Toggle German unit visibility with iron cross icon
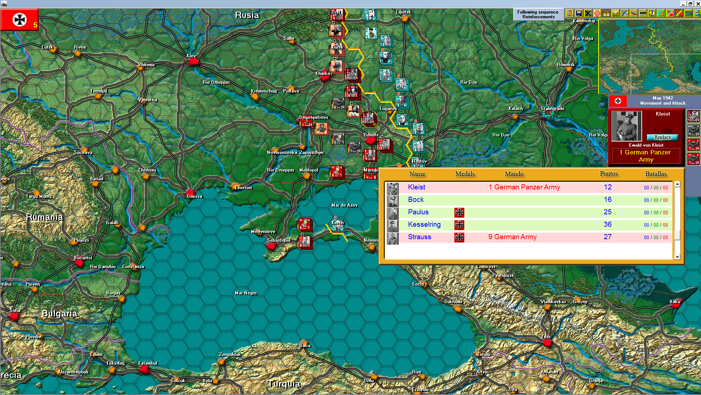Viewport: 701px width, 395px height. (670, 13)
